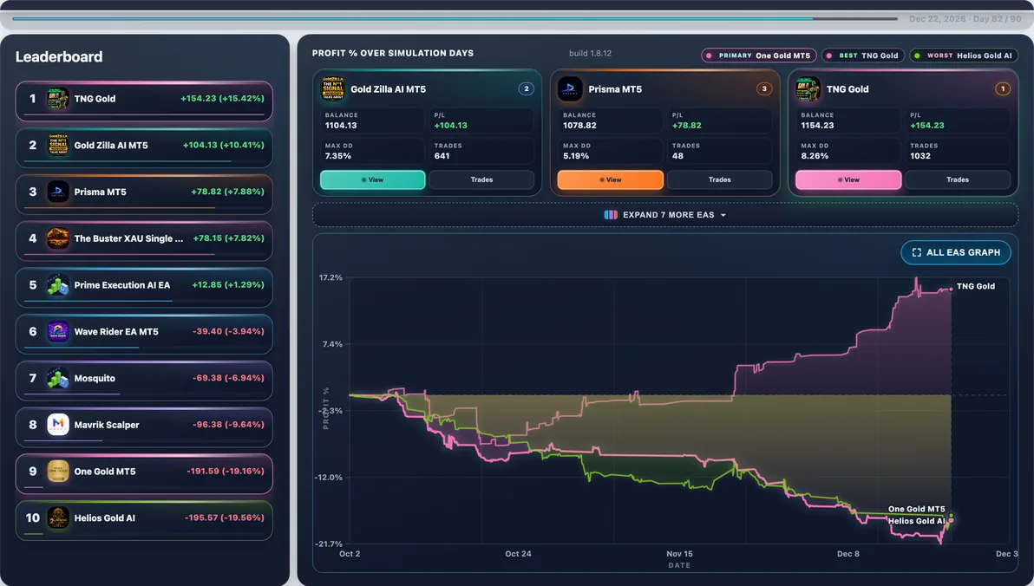The image size is (1034, 586).
Task: Click balance value 1104.13
Action: [x=341, y=125]
